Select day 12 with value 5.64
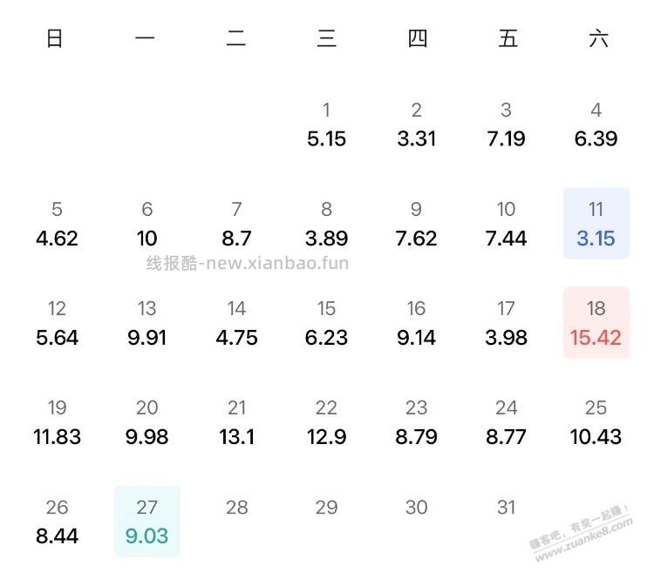 [x=58, y=323]
